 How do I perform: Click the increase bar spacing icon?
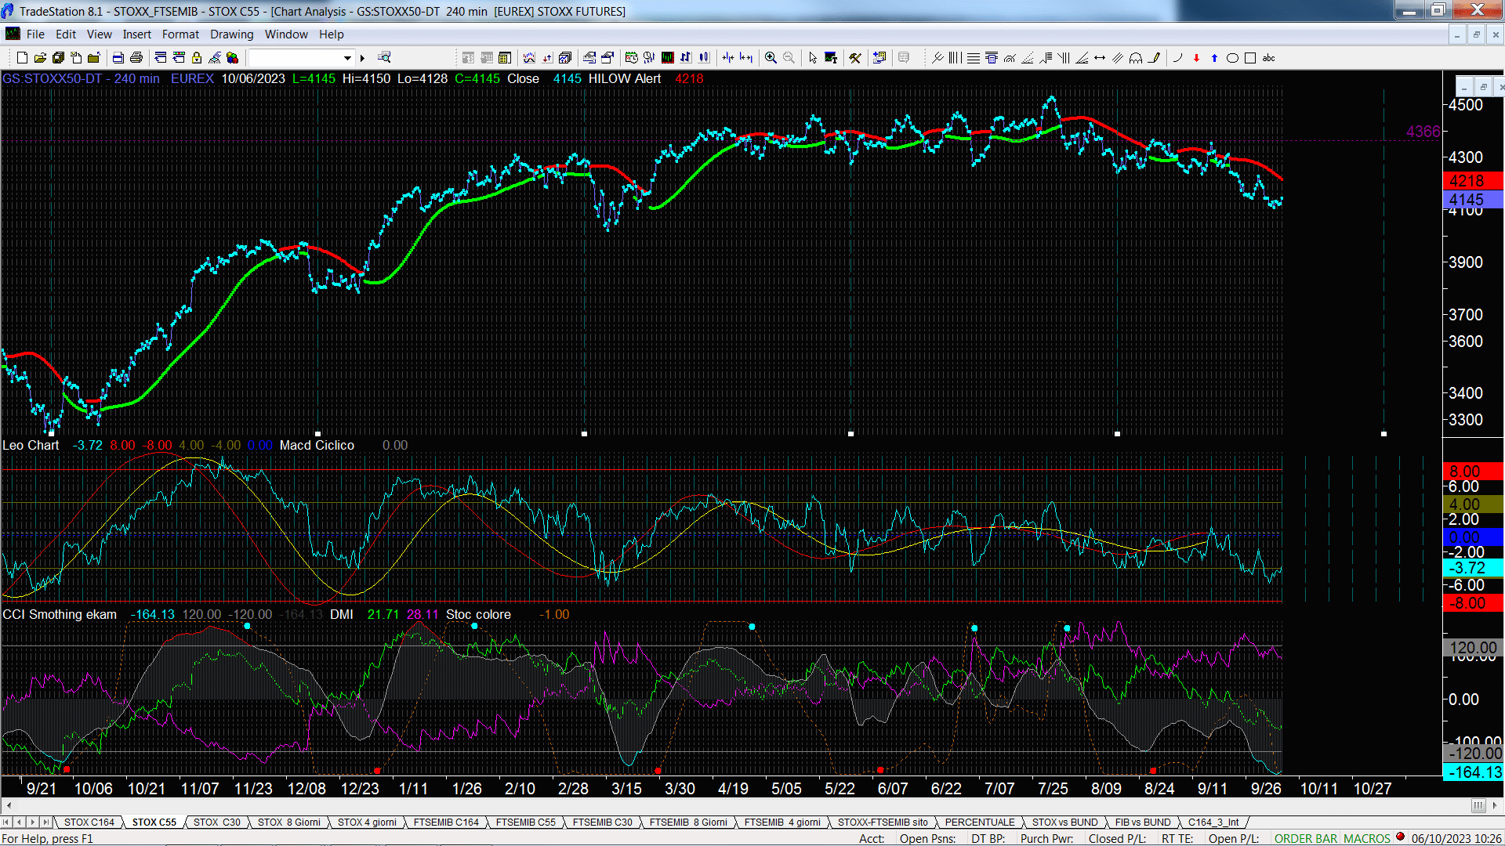click(746, 58)
